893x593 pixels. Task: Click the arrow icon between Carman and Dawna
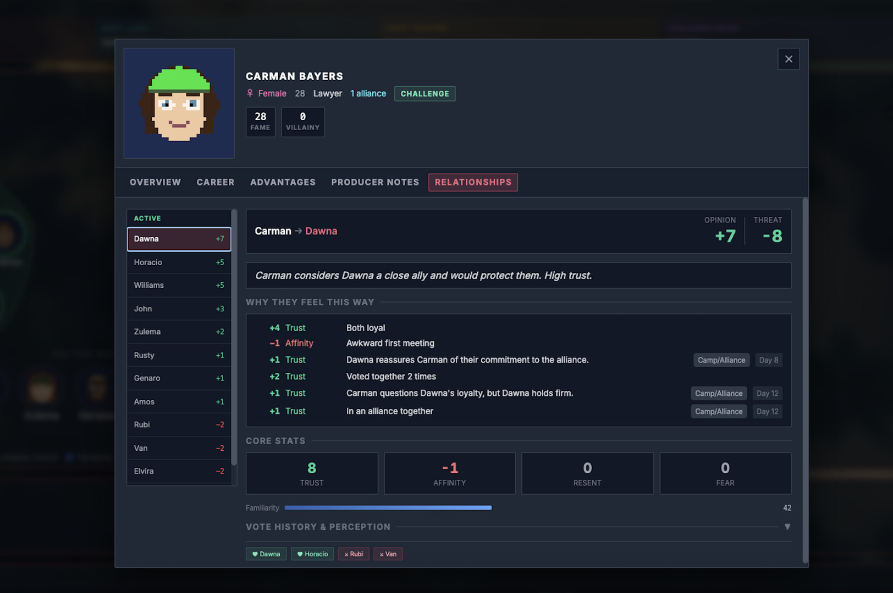[299, 231]
